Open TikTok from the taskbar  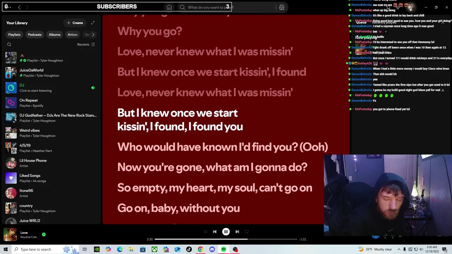click(x=189, y=249)
